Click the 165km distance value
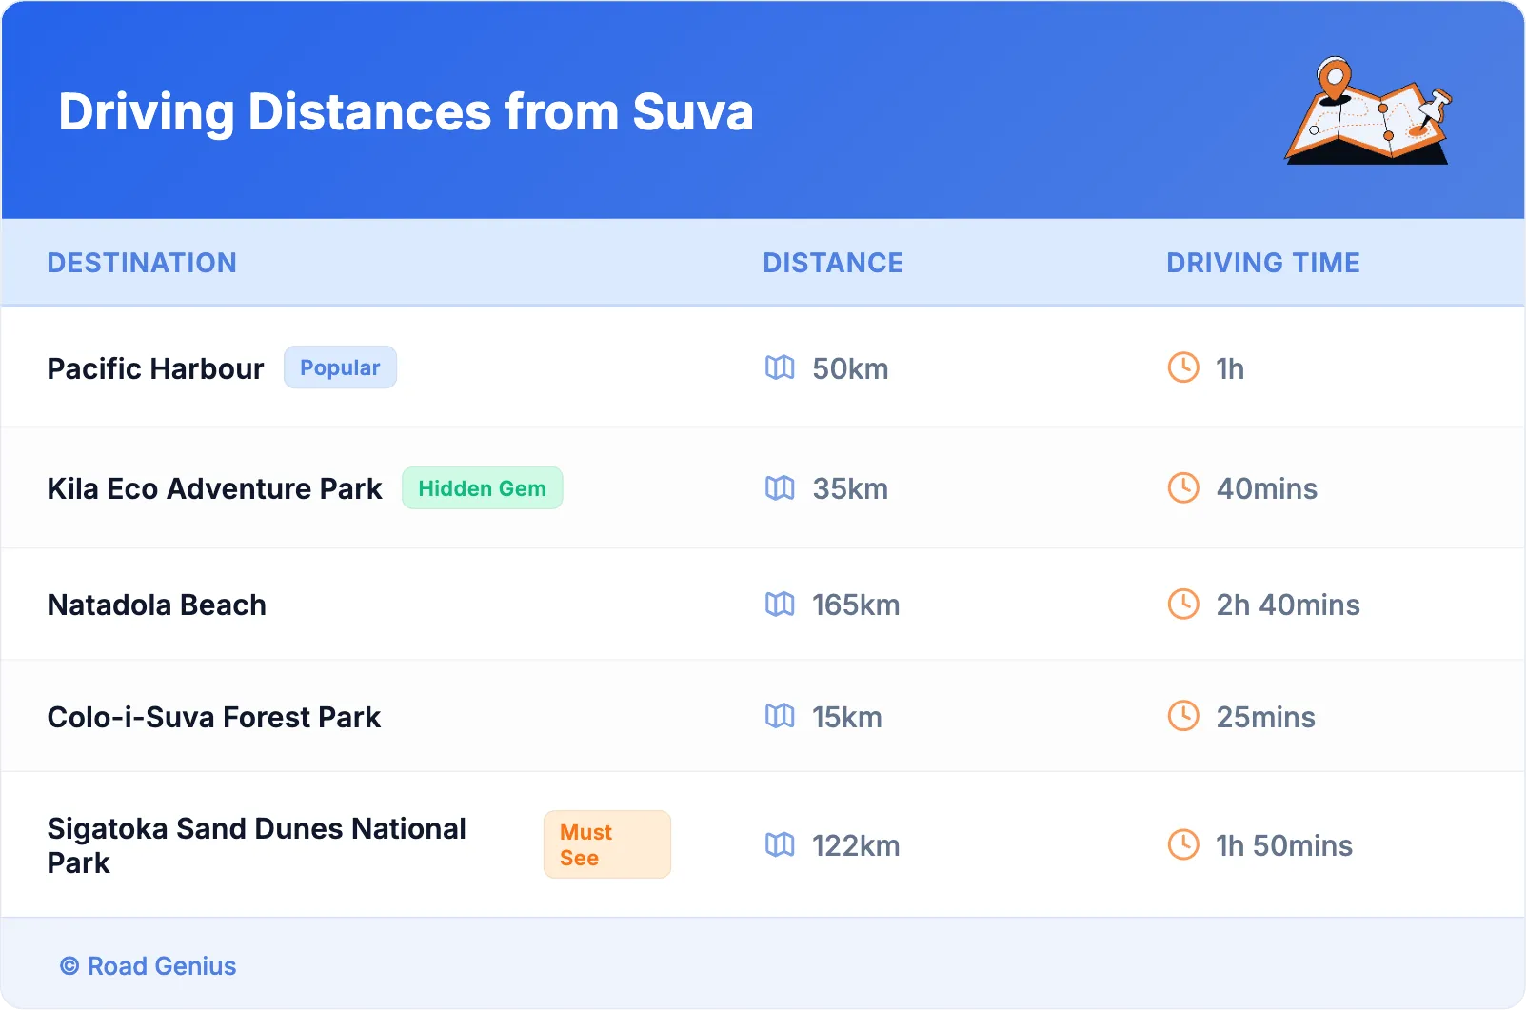Viewport: 1527px width, 1011px height. (x=856, y=605)
